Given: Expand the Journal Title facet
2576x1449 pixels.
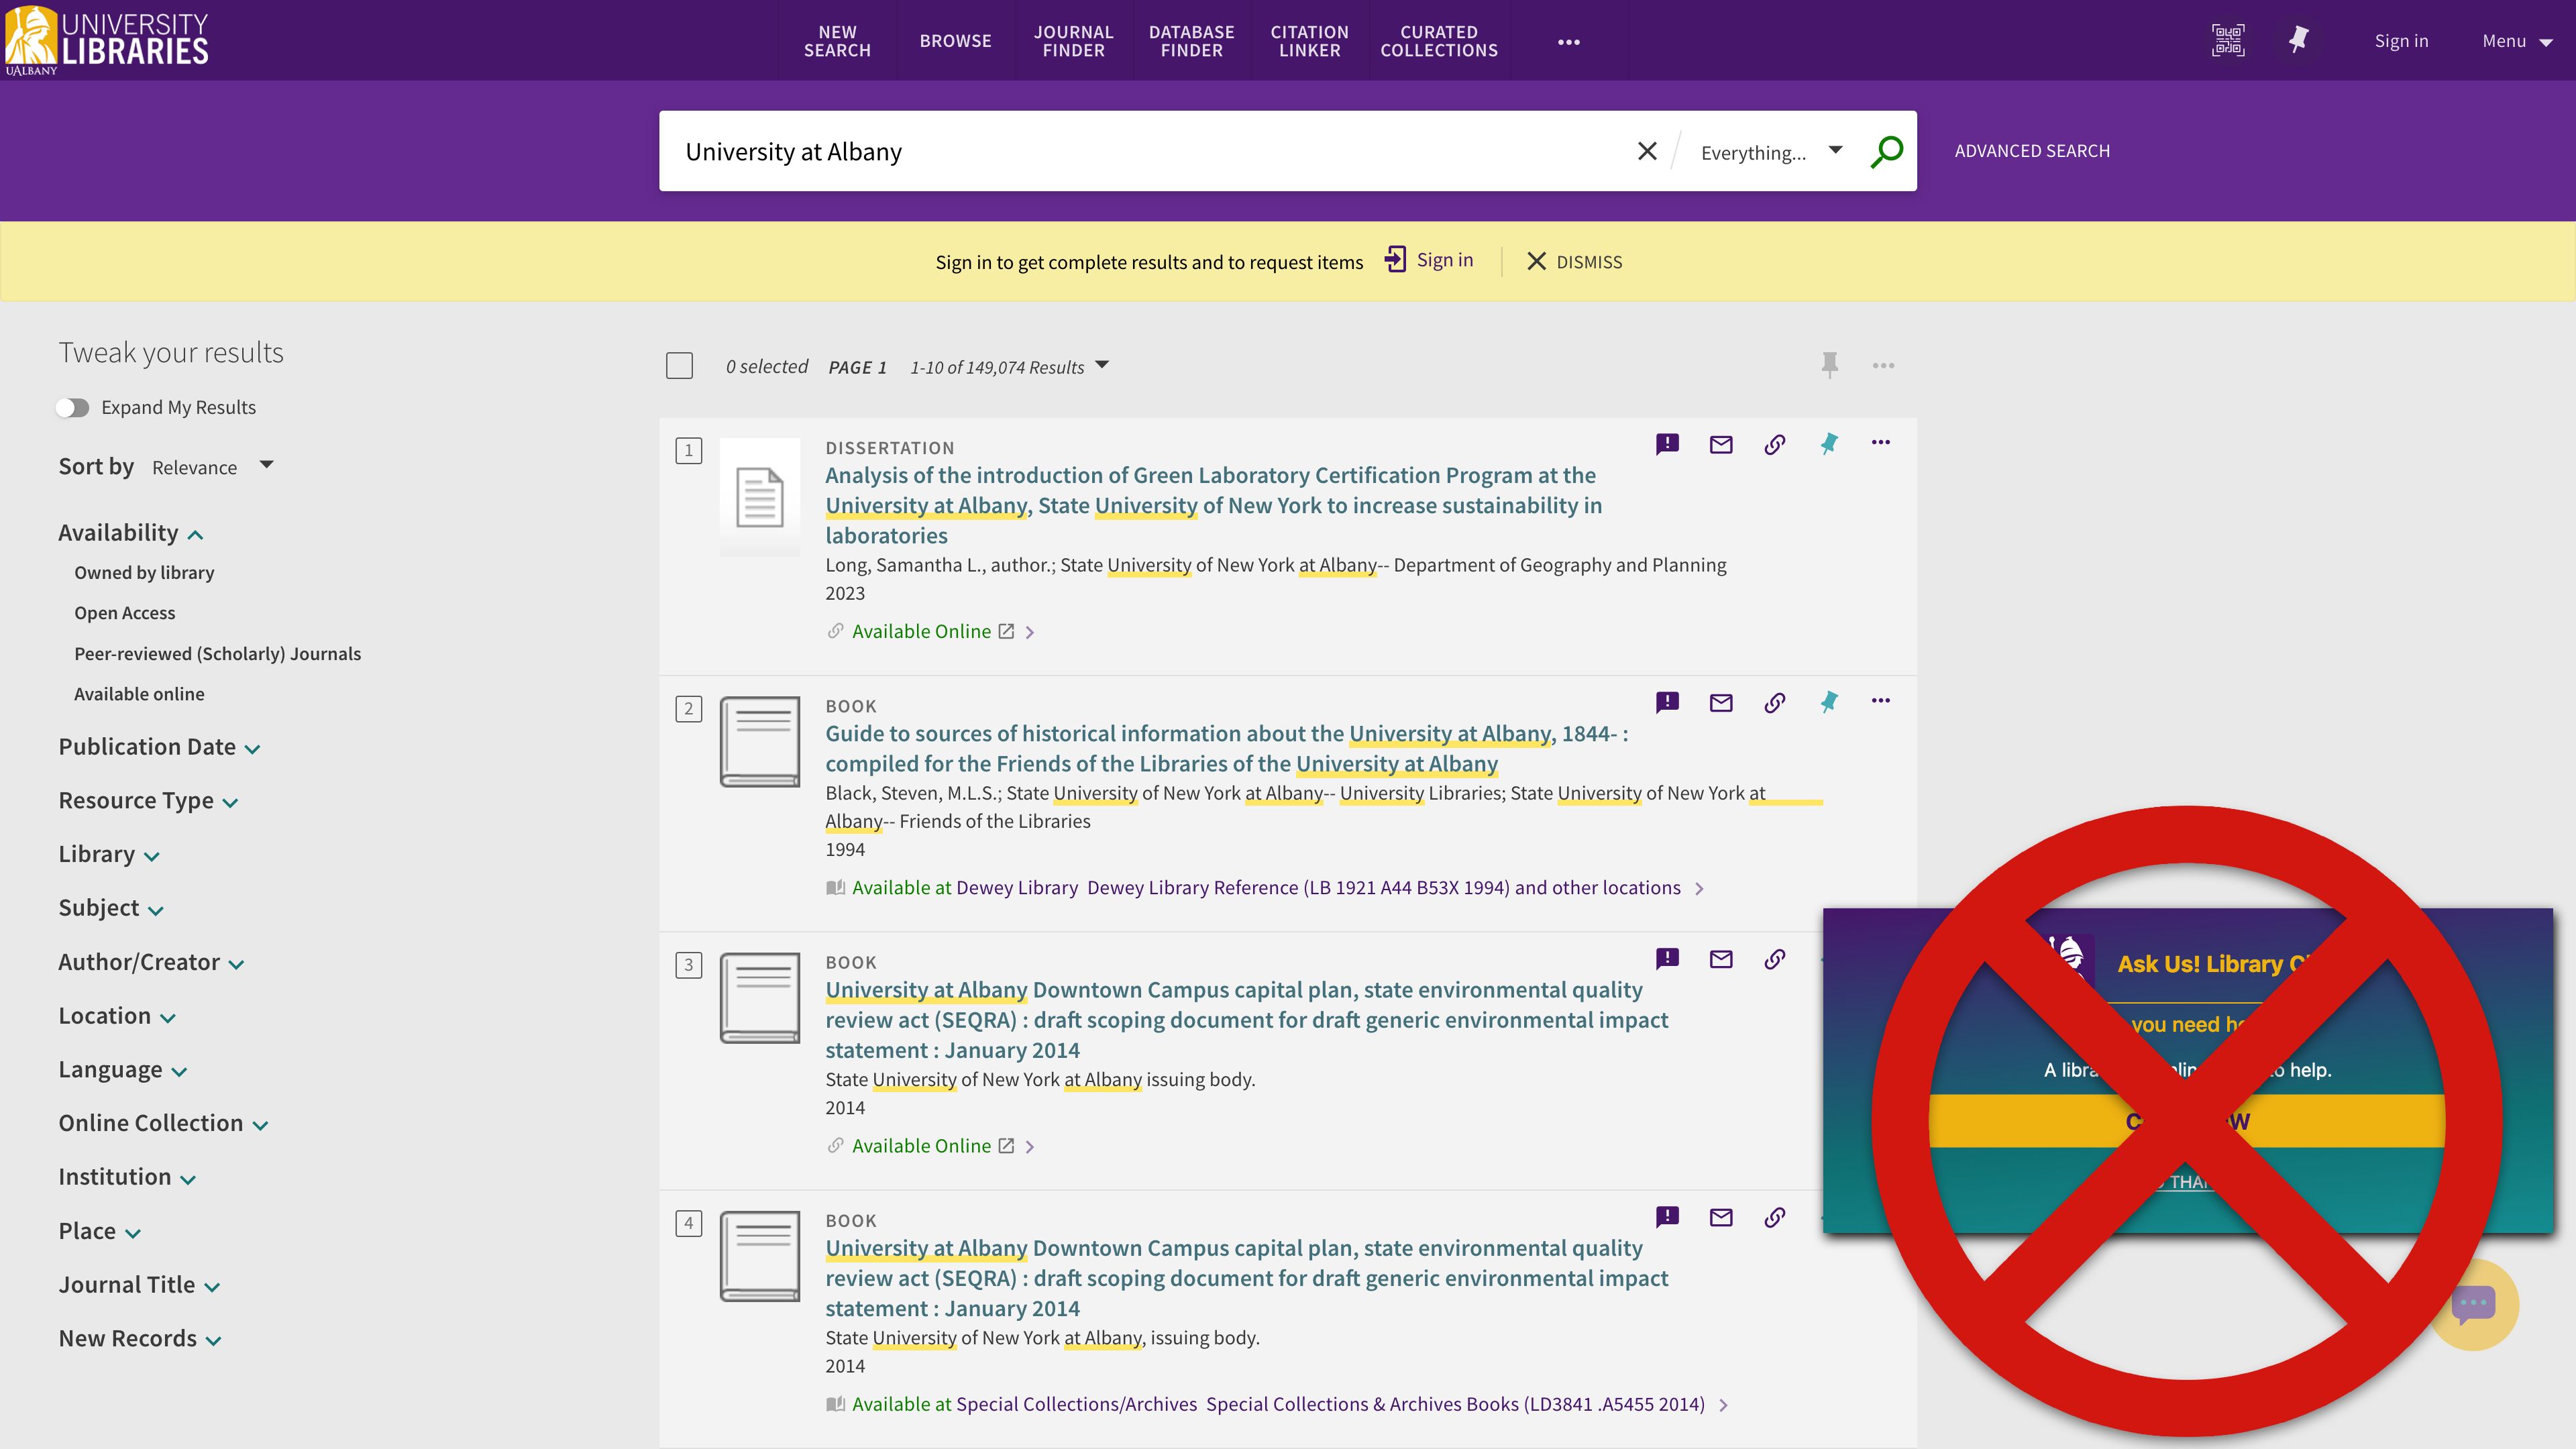Looking at the screenshot, I should 139,1285.
